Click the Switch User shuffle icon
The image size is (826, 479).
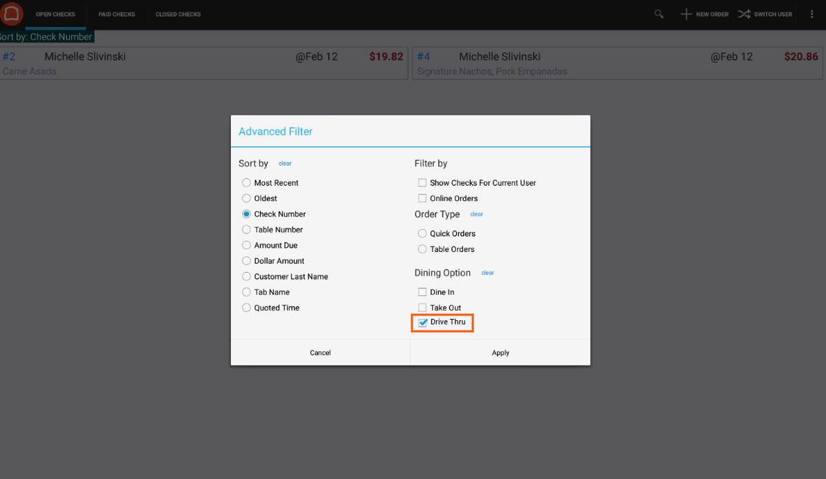click(x=744, y=14)
